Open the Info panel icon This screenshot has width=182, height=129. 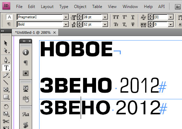pyautogui.click(x=26, y=52)
